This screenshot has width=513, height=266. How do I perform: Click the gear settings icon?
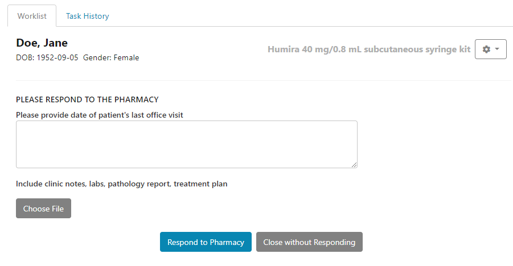coord(486,49)
